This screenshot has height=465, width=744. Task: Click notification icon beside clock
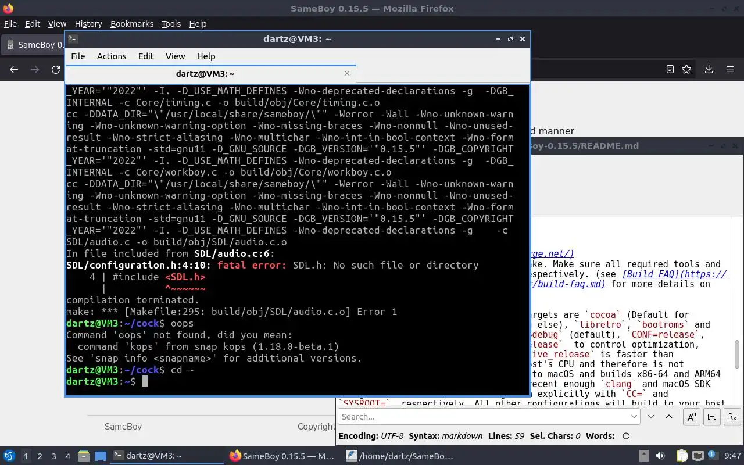pos(714,456)
